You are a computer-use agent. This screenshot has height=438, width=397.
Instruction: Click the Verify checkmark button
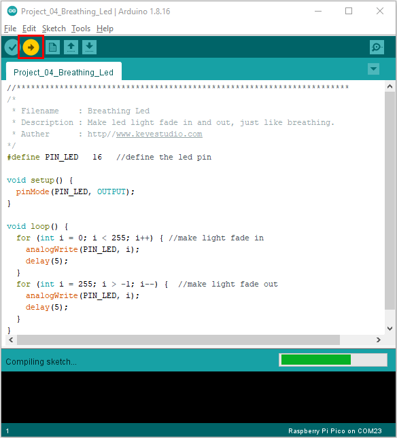tap(12, 48)
